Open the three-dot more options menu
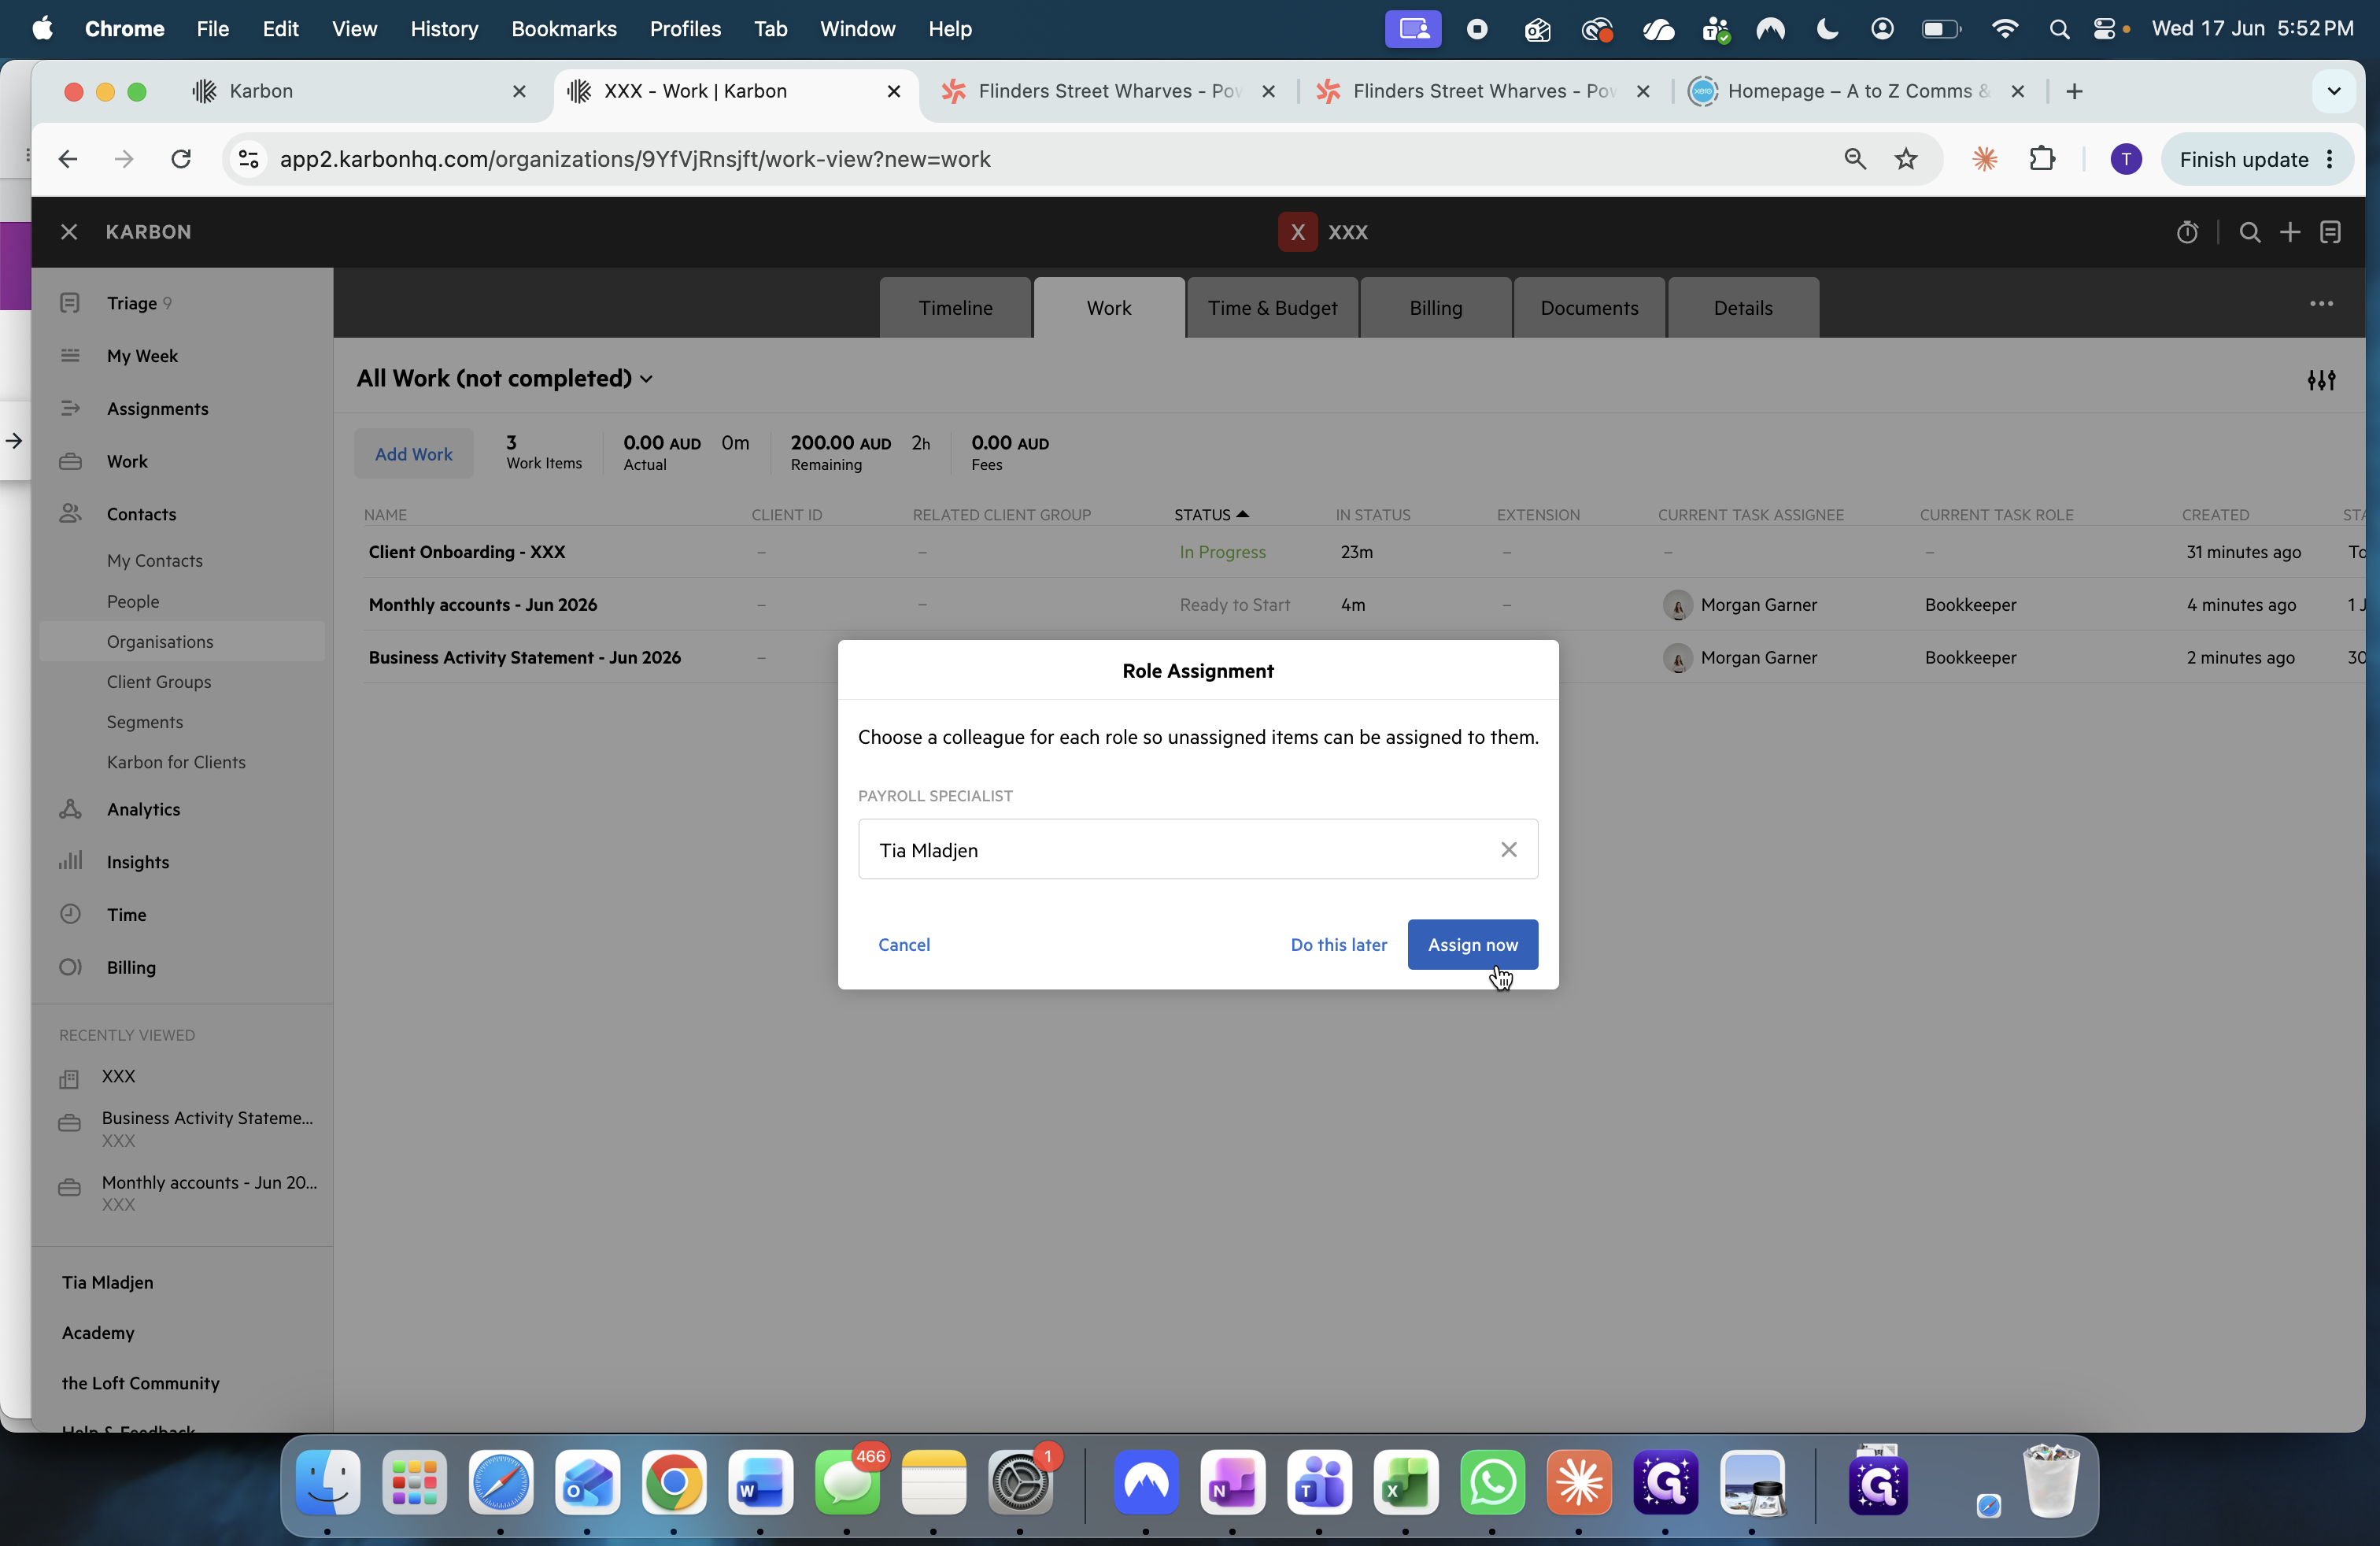The width and height of the screenshot is (2380, 1546). pyautogui.click(x=2320, y=304)
